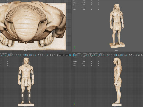Toggle shadows in the front view panel
The image size is (143, 107).
[35, 55]
